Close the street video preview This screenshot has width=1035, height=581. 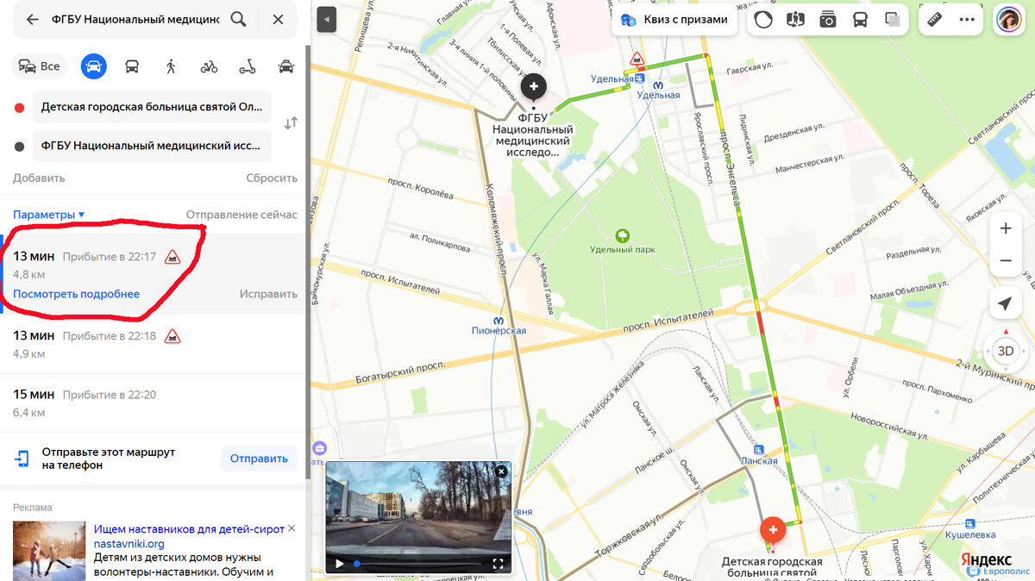[x=501, y=472]
